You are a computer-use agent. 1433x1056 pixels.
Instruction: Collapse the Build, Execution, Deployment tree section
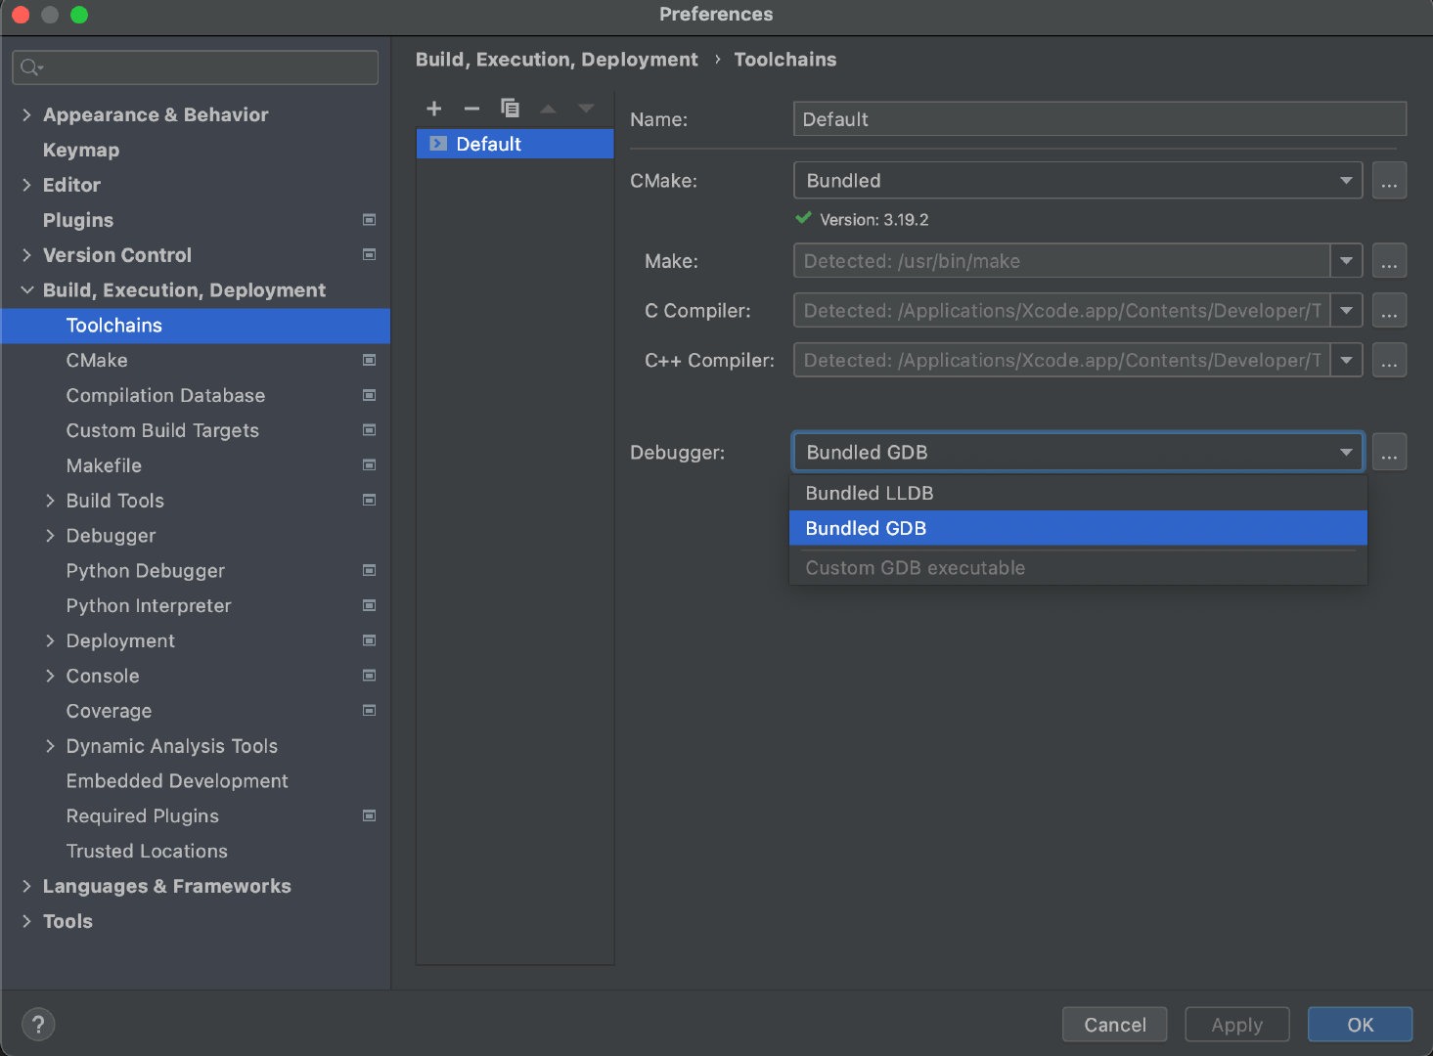coord(26,289)
